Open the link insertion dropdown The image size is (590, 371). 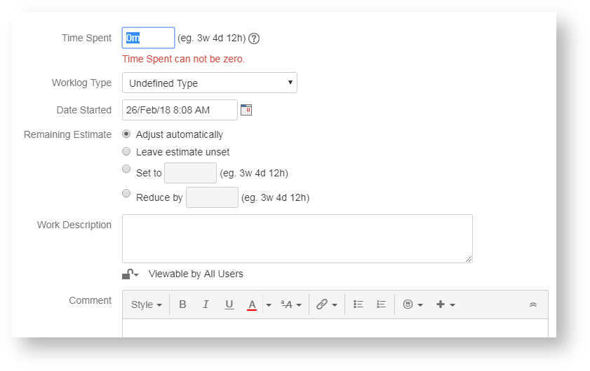326,304
